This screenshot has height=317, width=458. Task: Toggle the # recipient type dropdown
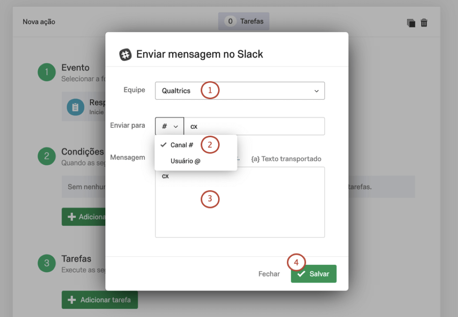tap(169, 126)
